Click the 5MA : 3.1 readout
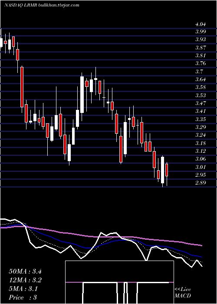Screen dimensions: 217x304 coord(23,289)
